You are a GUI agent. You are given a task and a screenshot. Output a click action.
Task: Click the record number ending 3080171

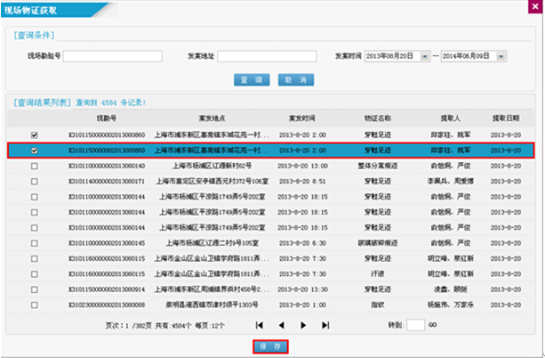click(107, 182)
